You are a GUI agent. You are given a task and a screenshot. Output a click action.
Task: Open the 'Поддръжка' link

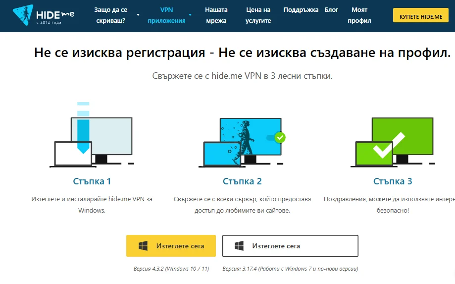(x=301, y=10)
